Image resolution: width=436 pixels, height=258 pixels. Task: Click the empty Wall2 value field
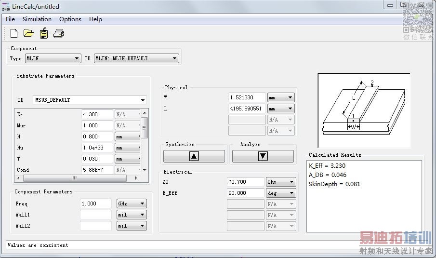[x=96, y=226]
